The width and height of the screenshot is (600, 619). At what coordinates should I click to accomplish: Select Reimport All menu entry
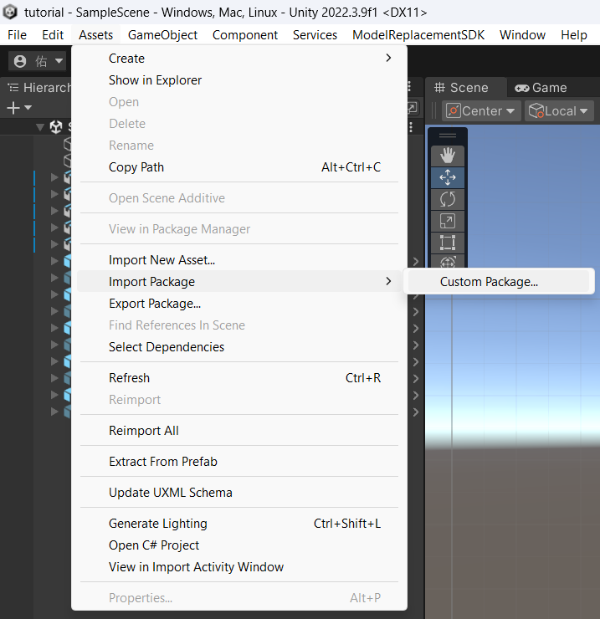click(144, 431)
